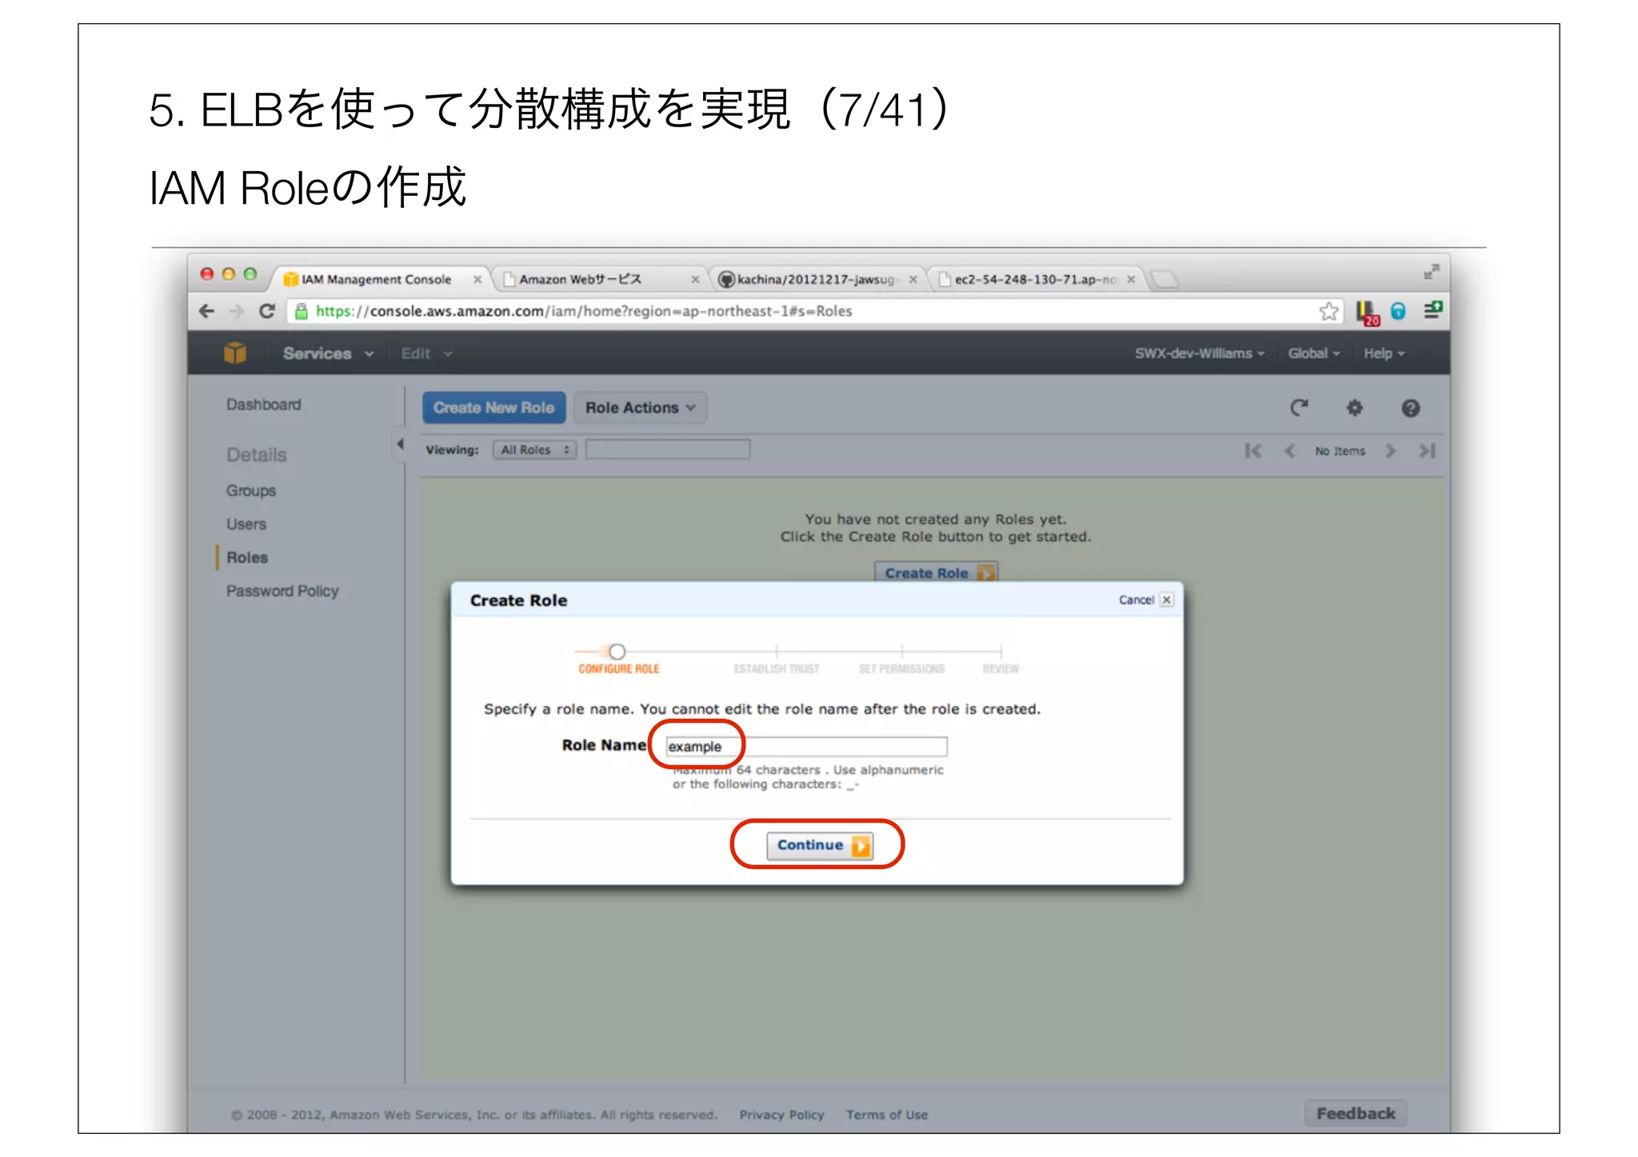The image size is (1638, 1157).
Task: Close the Create Role dialog via X
Action: tap(1167, 600)
